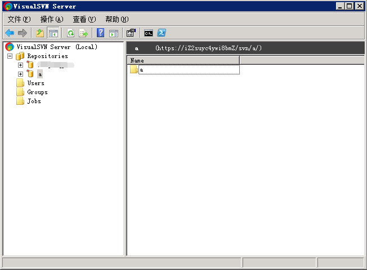Open Help via blue question mark icon
Screen dimensions: 367x270
point(100,33)
